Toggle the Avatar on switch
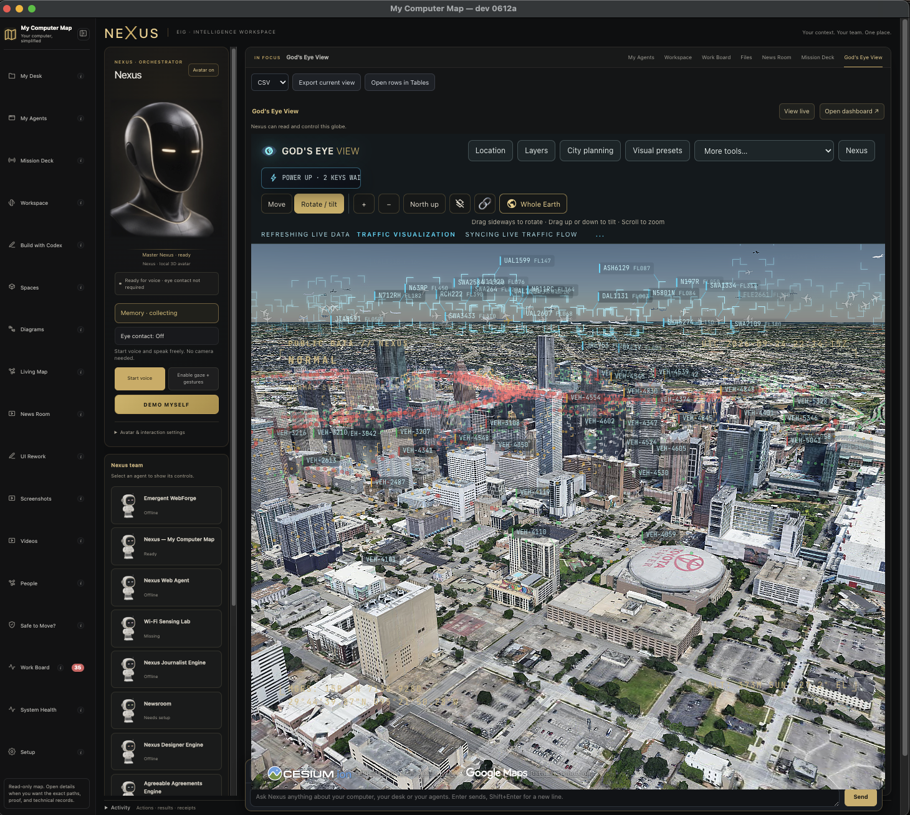The width and height of the screenshot is (910, 815). pos(203,70)
